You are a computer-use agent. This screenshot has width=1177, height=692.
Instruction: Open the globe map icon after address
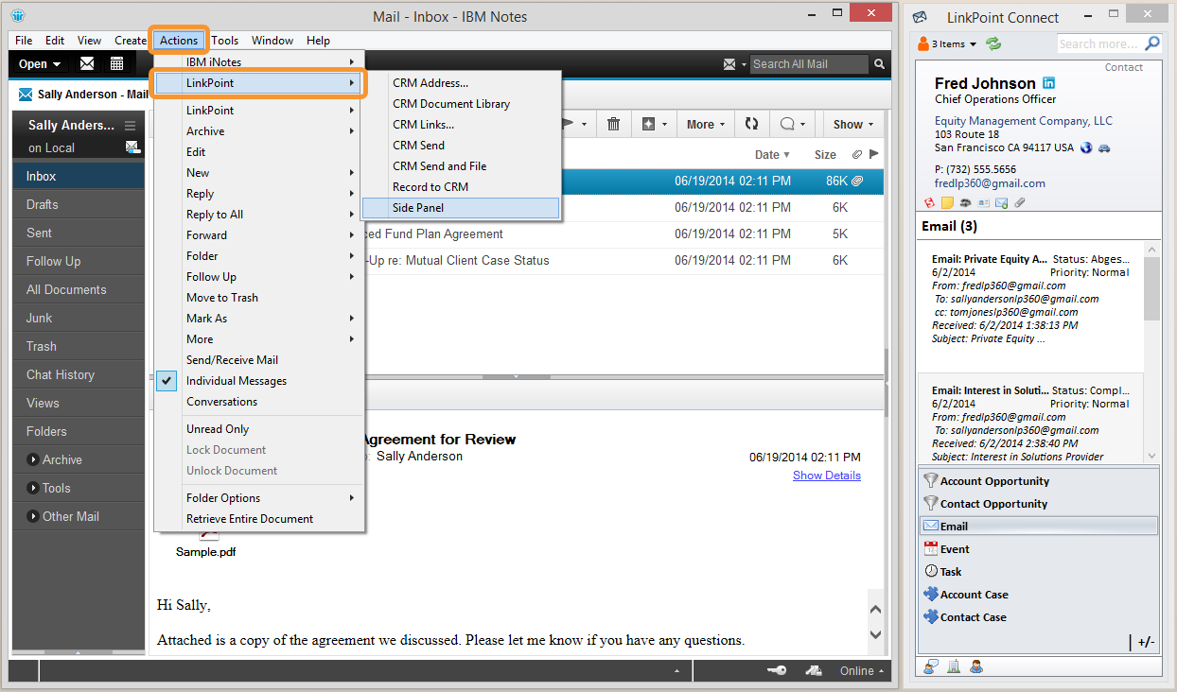click(x=1086, y=147)
